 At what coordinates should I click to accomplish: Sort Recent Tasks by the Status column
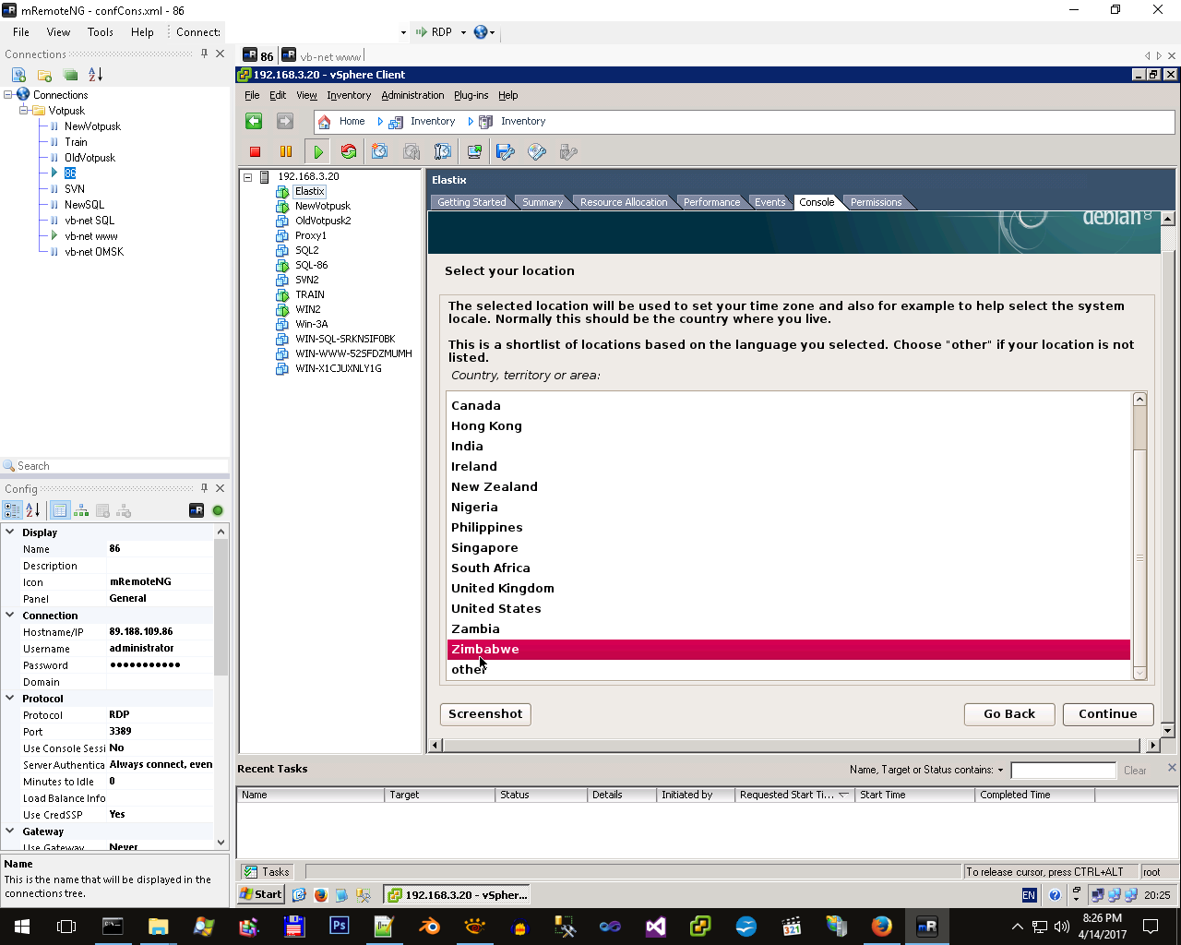(541, 795)
